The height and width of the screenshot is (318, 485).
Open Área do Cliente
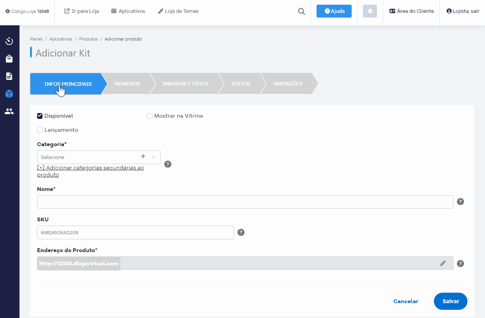[412, 11]
